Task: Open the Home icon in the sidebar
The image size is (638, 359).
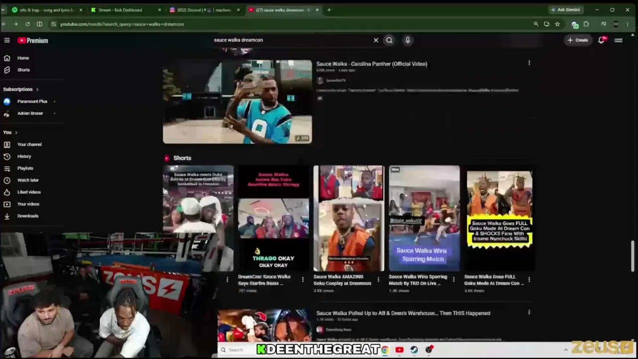Action: tap(7, 58)
